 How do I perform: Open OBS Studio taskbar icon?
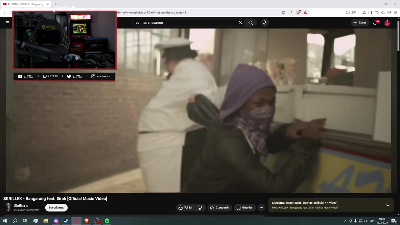pyautogui.click(x=97, y=221)
